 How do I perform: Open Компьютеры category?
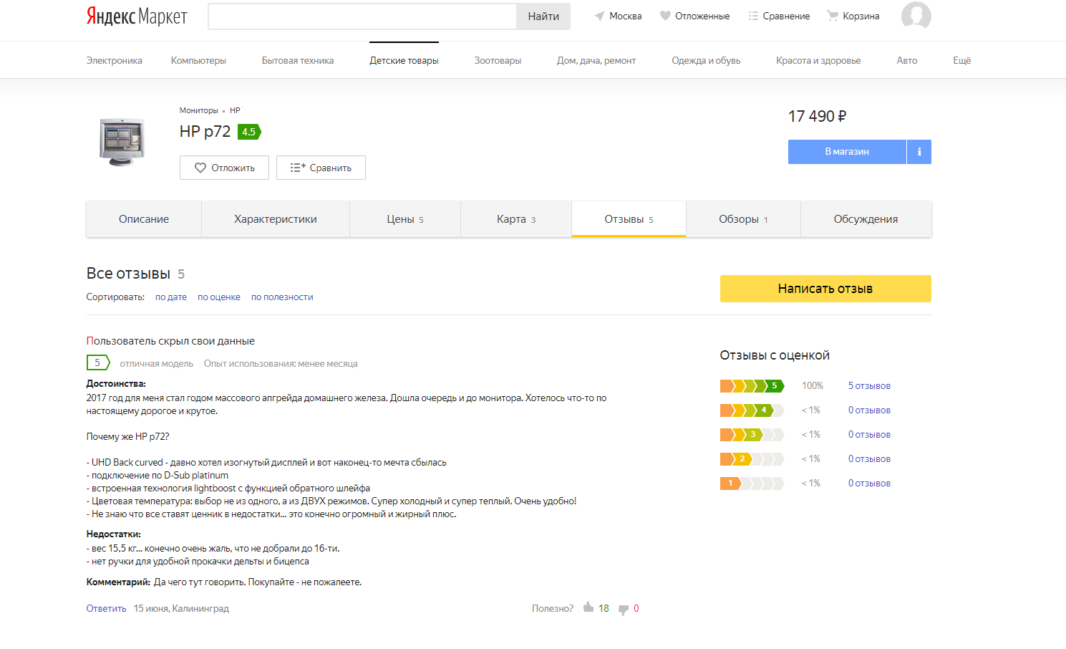pyautogui.click(x=198, y=60)
